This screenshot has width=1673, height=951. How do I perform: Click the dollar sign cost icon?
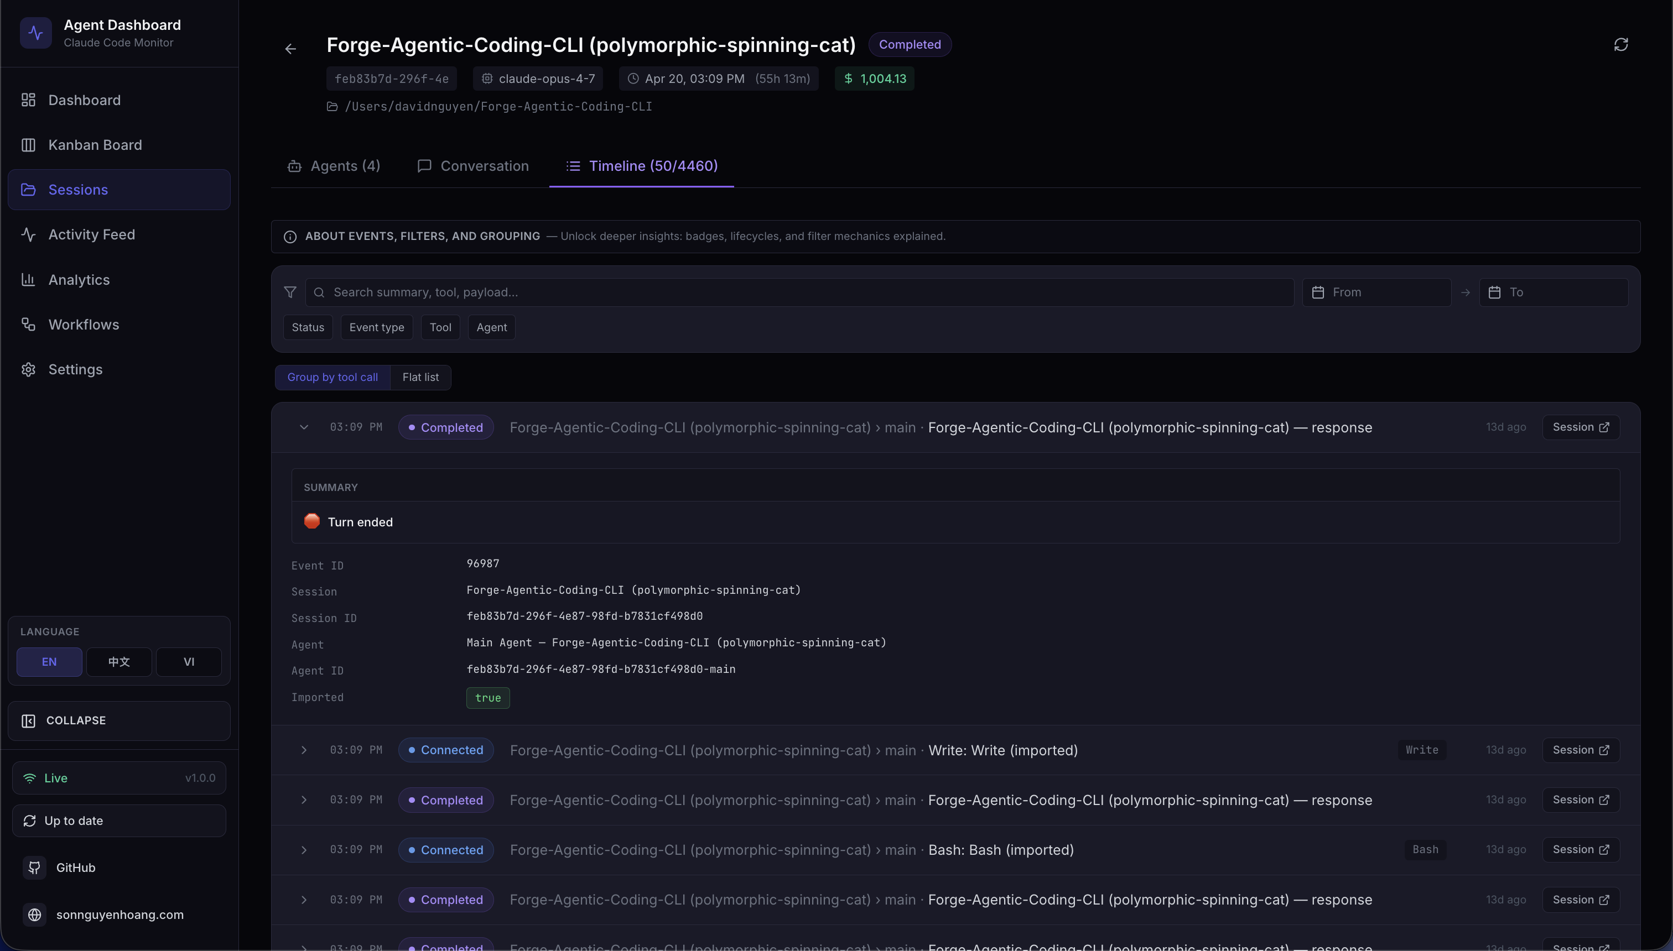[x=848, y=79]
